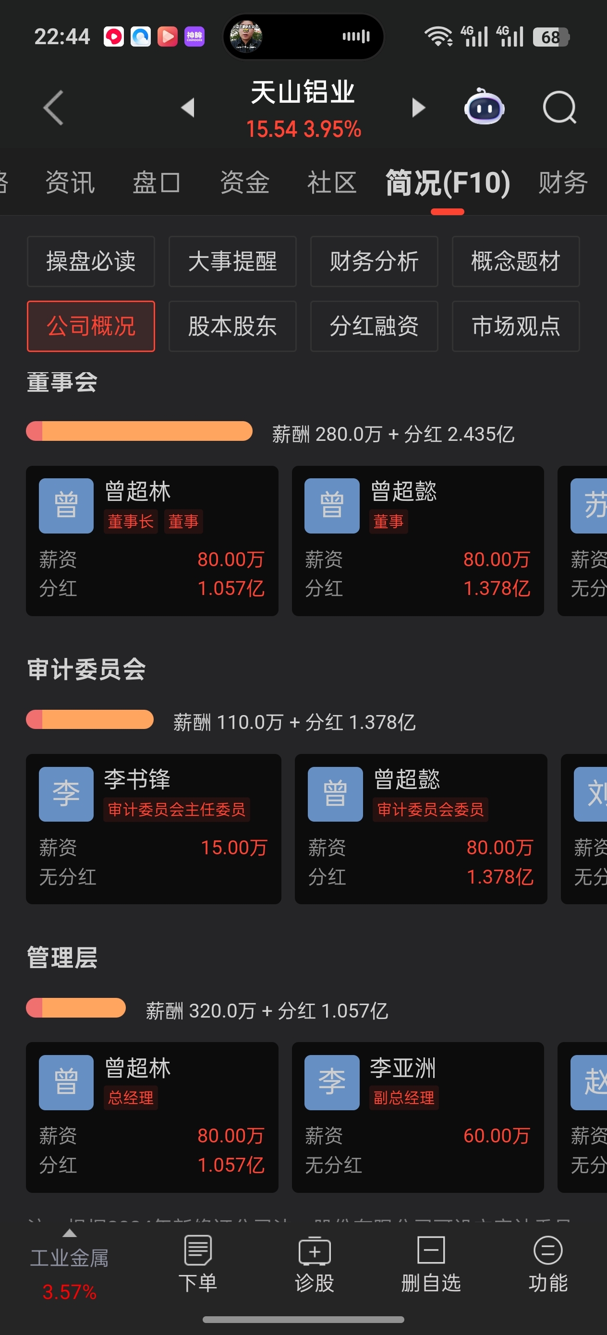Tap 删自选 remove from watchlist
The height and width of the screenshot is (1335, 607).
[431, 1263]
